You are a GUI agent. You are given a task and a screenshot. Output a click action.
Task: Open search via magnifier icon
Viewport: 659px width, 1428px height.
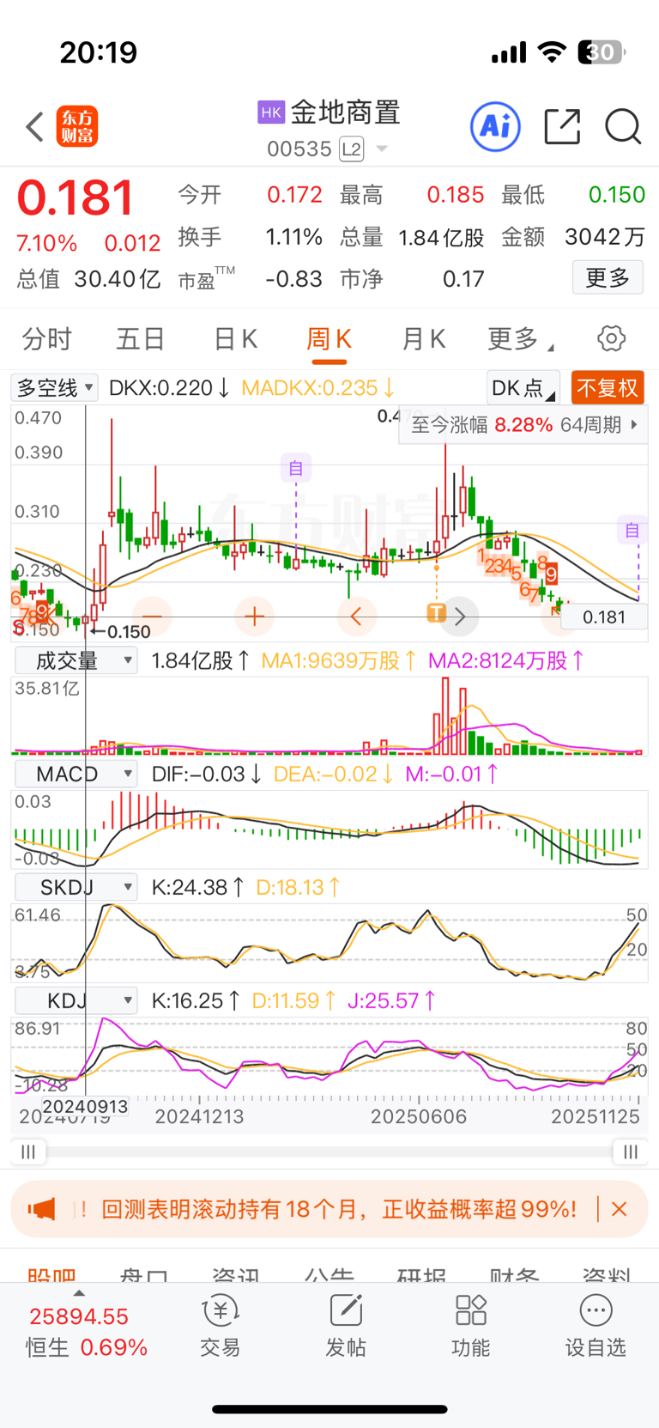tap(623, 127)
